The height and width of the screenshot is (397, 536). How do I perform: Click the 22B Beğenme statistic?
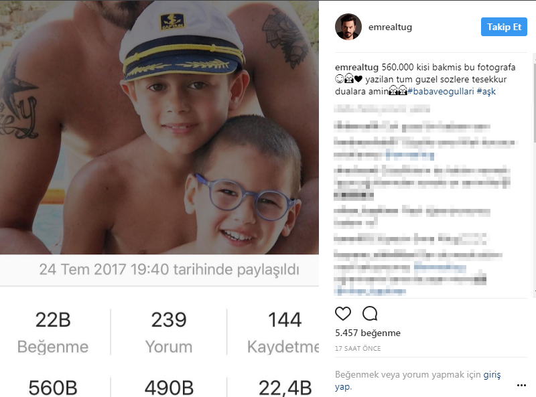(x=53, y=332)
